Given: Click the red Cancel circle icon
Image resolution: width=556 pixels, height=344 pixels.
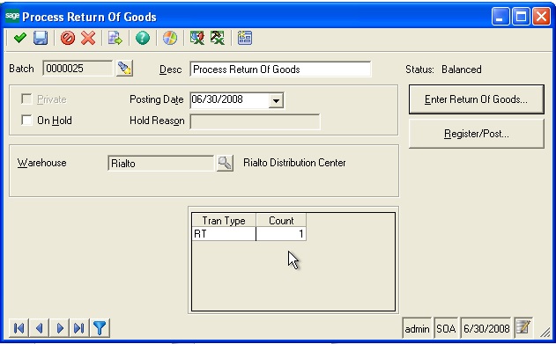Looking at the screenshot, I should pyautogui.click(x=67, y=38).
